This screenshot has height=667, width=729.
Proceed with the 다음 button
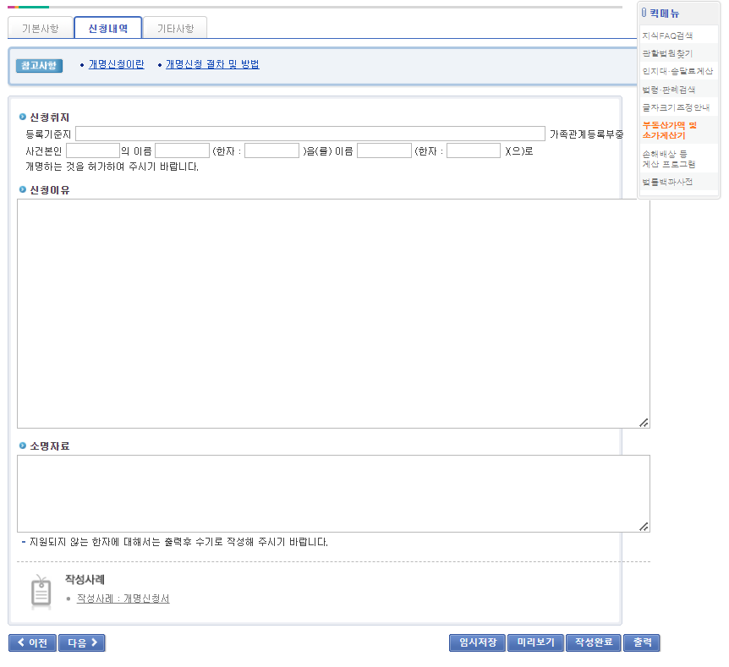(82, 642)
